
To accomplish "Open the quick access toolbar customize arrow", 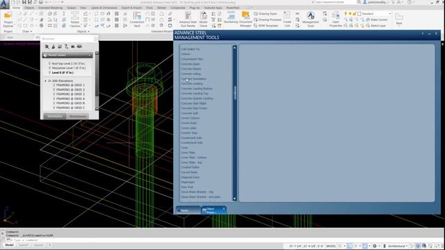I will [x=63, y=2].
